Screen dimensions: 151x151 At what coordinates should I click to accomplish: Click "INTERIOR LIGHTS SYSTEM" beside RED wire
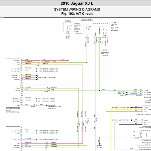click(121, 120)
